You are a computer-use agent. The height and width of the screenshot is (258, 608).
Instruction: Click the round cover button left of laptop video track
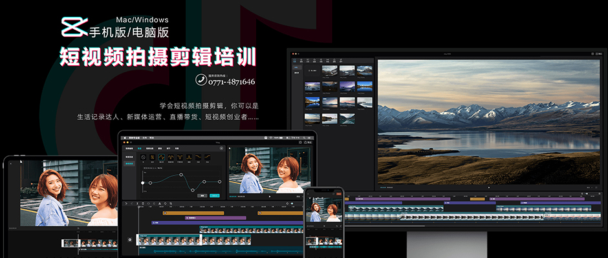click(x=131, y=240)
